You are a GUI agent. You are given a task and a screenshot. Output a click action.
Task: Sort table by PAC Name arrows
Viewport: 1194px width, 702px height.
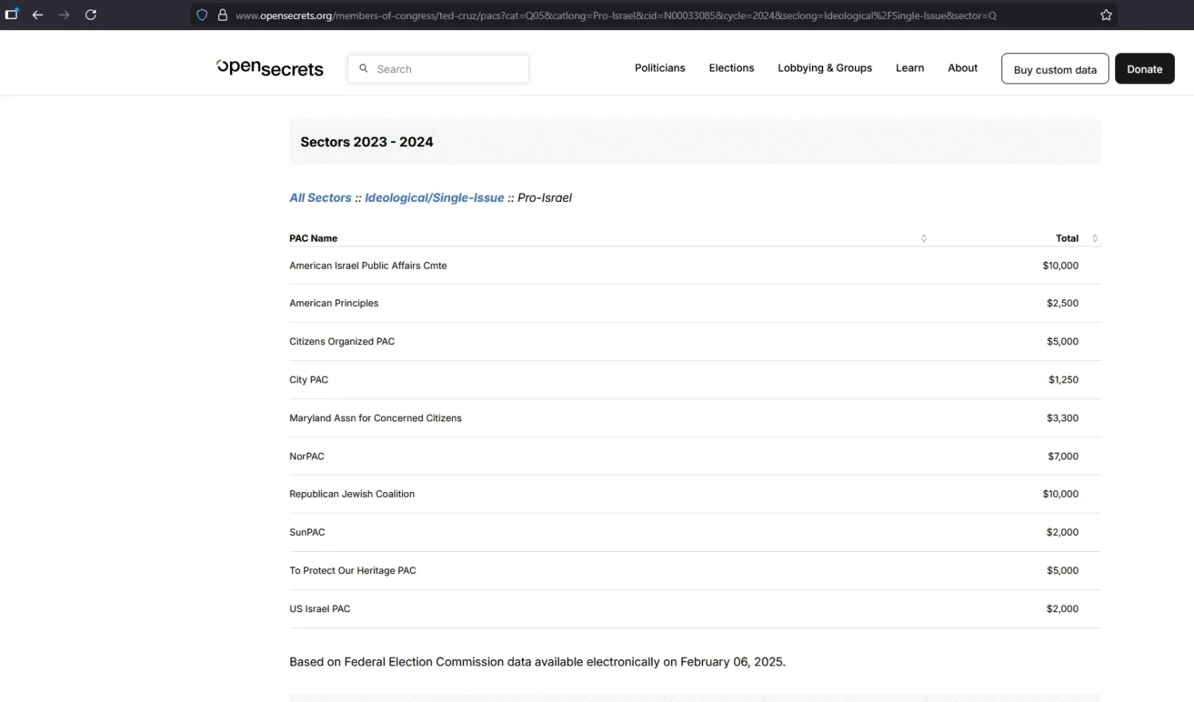tap(924, 239)
